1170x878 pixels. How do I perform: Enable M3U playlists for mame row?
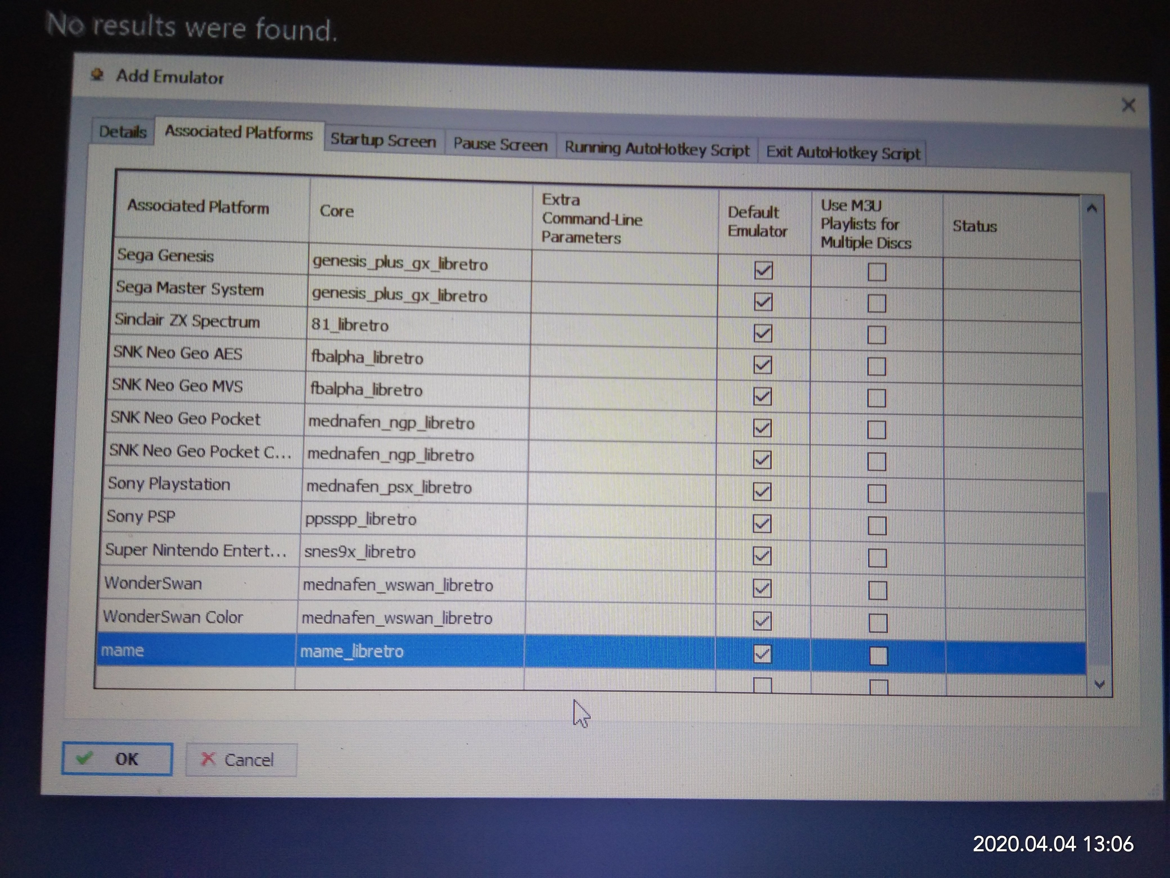pos(878,656)
